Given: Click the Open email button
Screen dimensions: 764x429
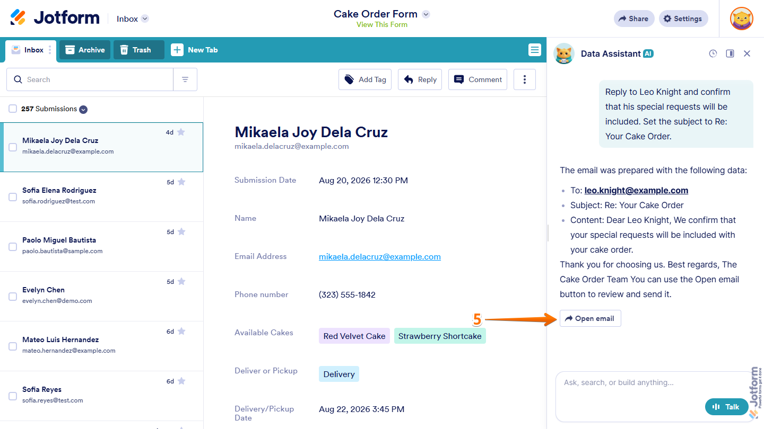Looking at the screenshot, I should coord(590,318).
